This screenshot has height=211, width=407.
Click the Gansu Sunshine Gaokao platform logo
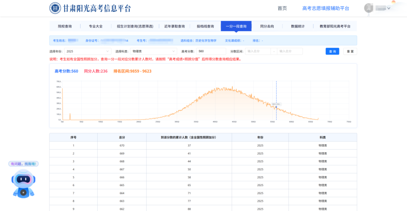(x=90, y=8)
